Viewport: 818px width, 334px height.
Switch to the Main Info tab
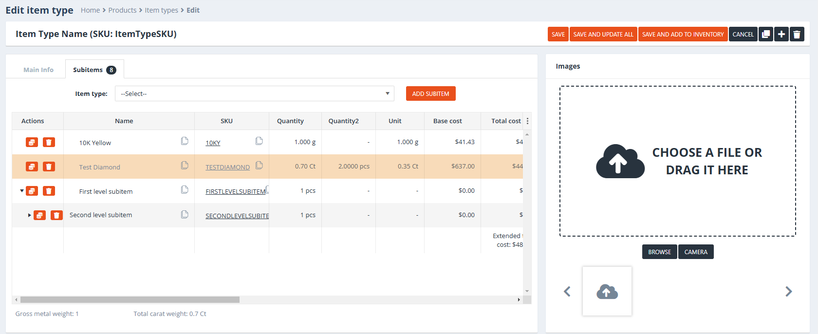click(38, 70)
